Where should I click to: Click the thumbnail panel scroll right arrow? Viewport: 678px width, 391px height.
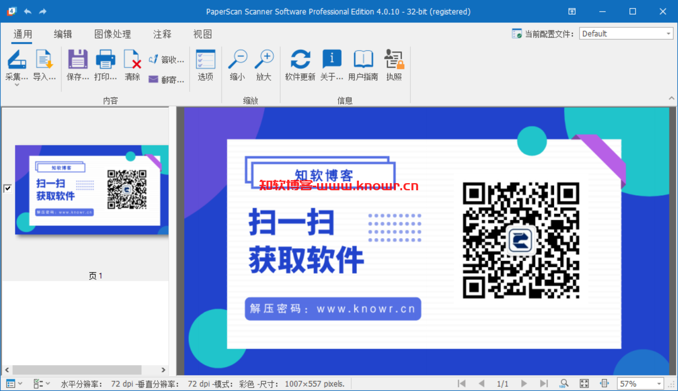click(x=164, y=370)
